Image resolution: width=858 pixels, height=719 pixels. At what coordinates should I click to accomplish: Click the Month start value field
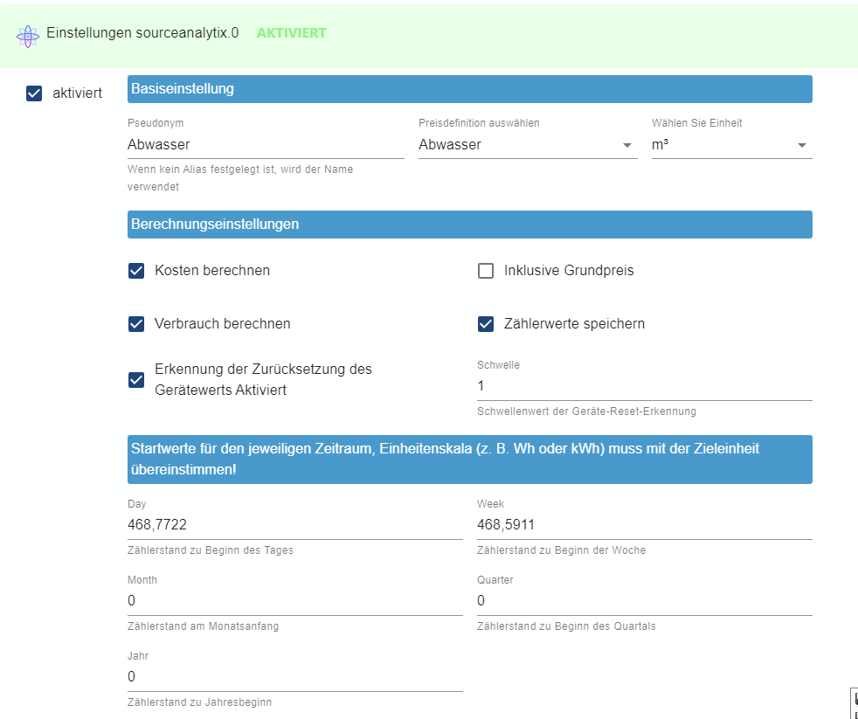point(295,601)
